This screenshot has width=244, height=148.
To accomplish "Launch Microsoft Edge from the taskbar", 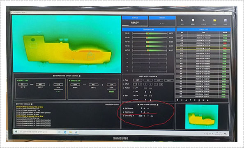I will click(x=65, y=132).
